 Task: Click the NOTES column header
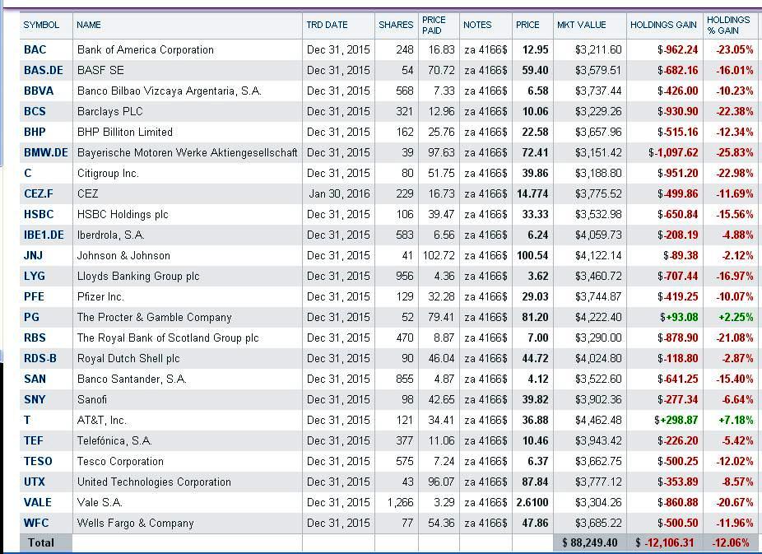point(477,25)
